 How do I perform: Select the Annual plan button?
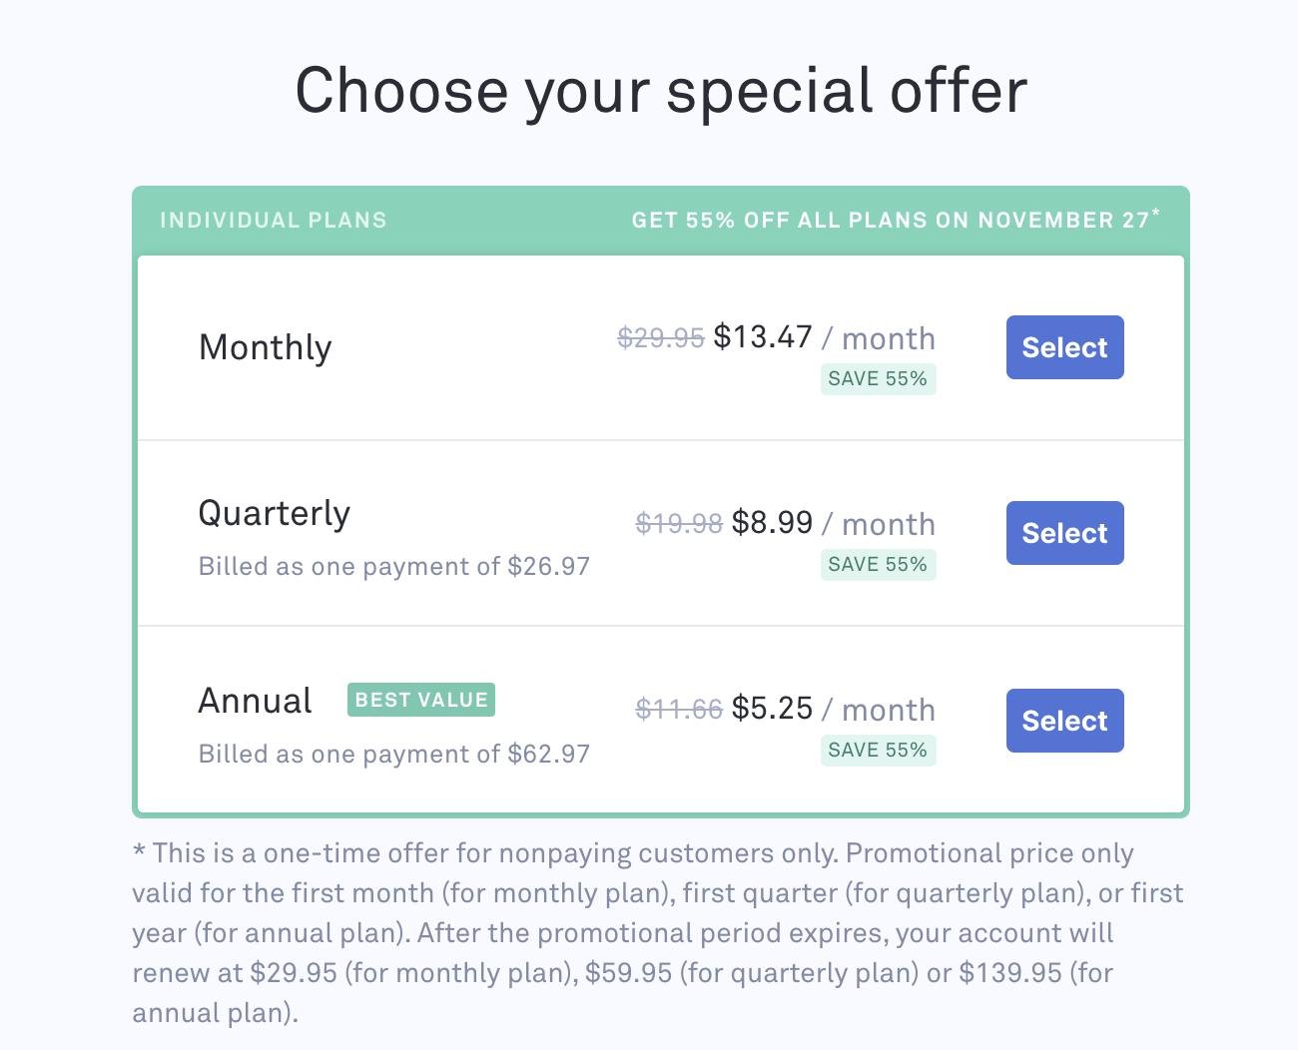coord(1064,721)
